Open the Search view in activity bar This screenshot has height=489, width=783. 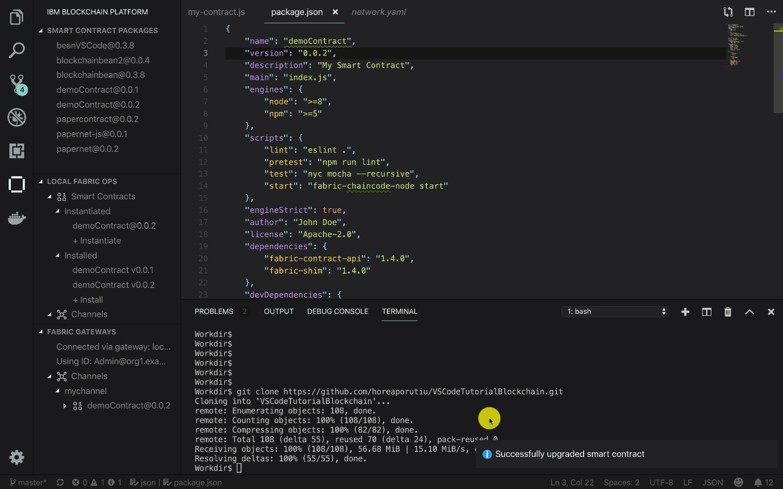16,50
